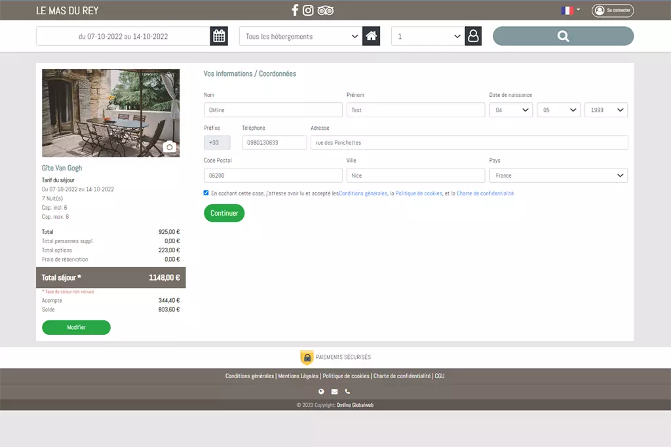This screenshot has height=447, width=671.
Task: Click the Se connecter login button
Action: 613,10
